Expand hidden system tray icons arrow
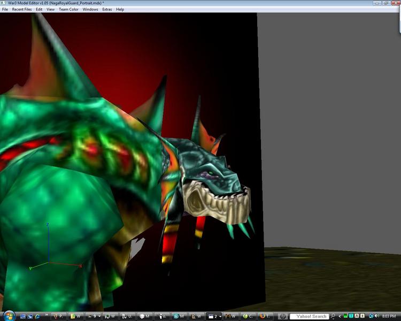The image size is (401, 321). pyautogui.click(x=340, y=316)
